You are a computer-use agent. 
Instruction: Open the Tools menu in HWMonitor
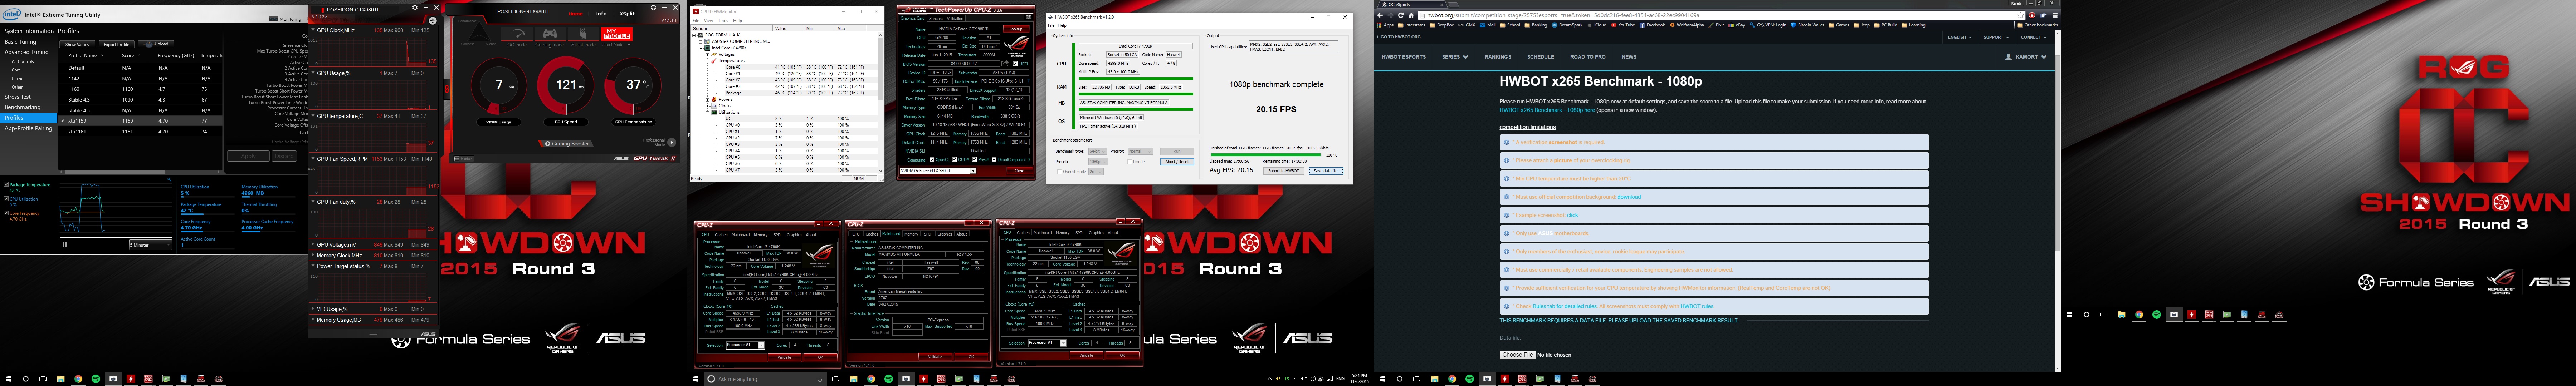723,21
